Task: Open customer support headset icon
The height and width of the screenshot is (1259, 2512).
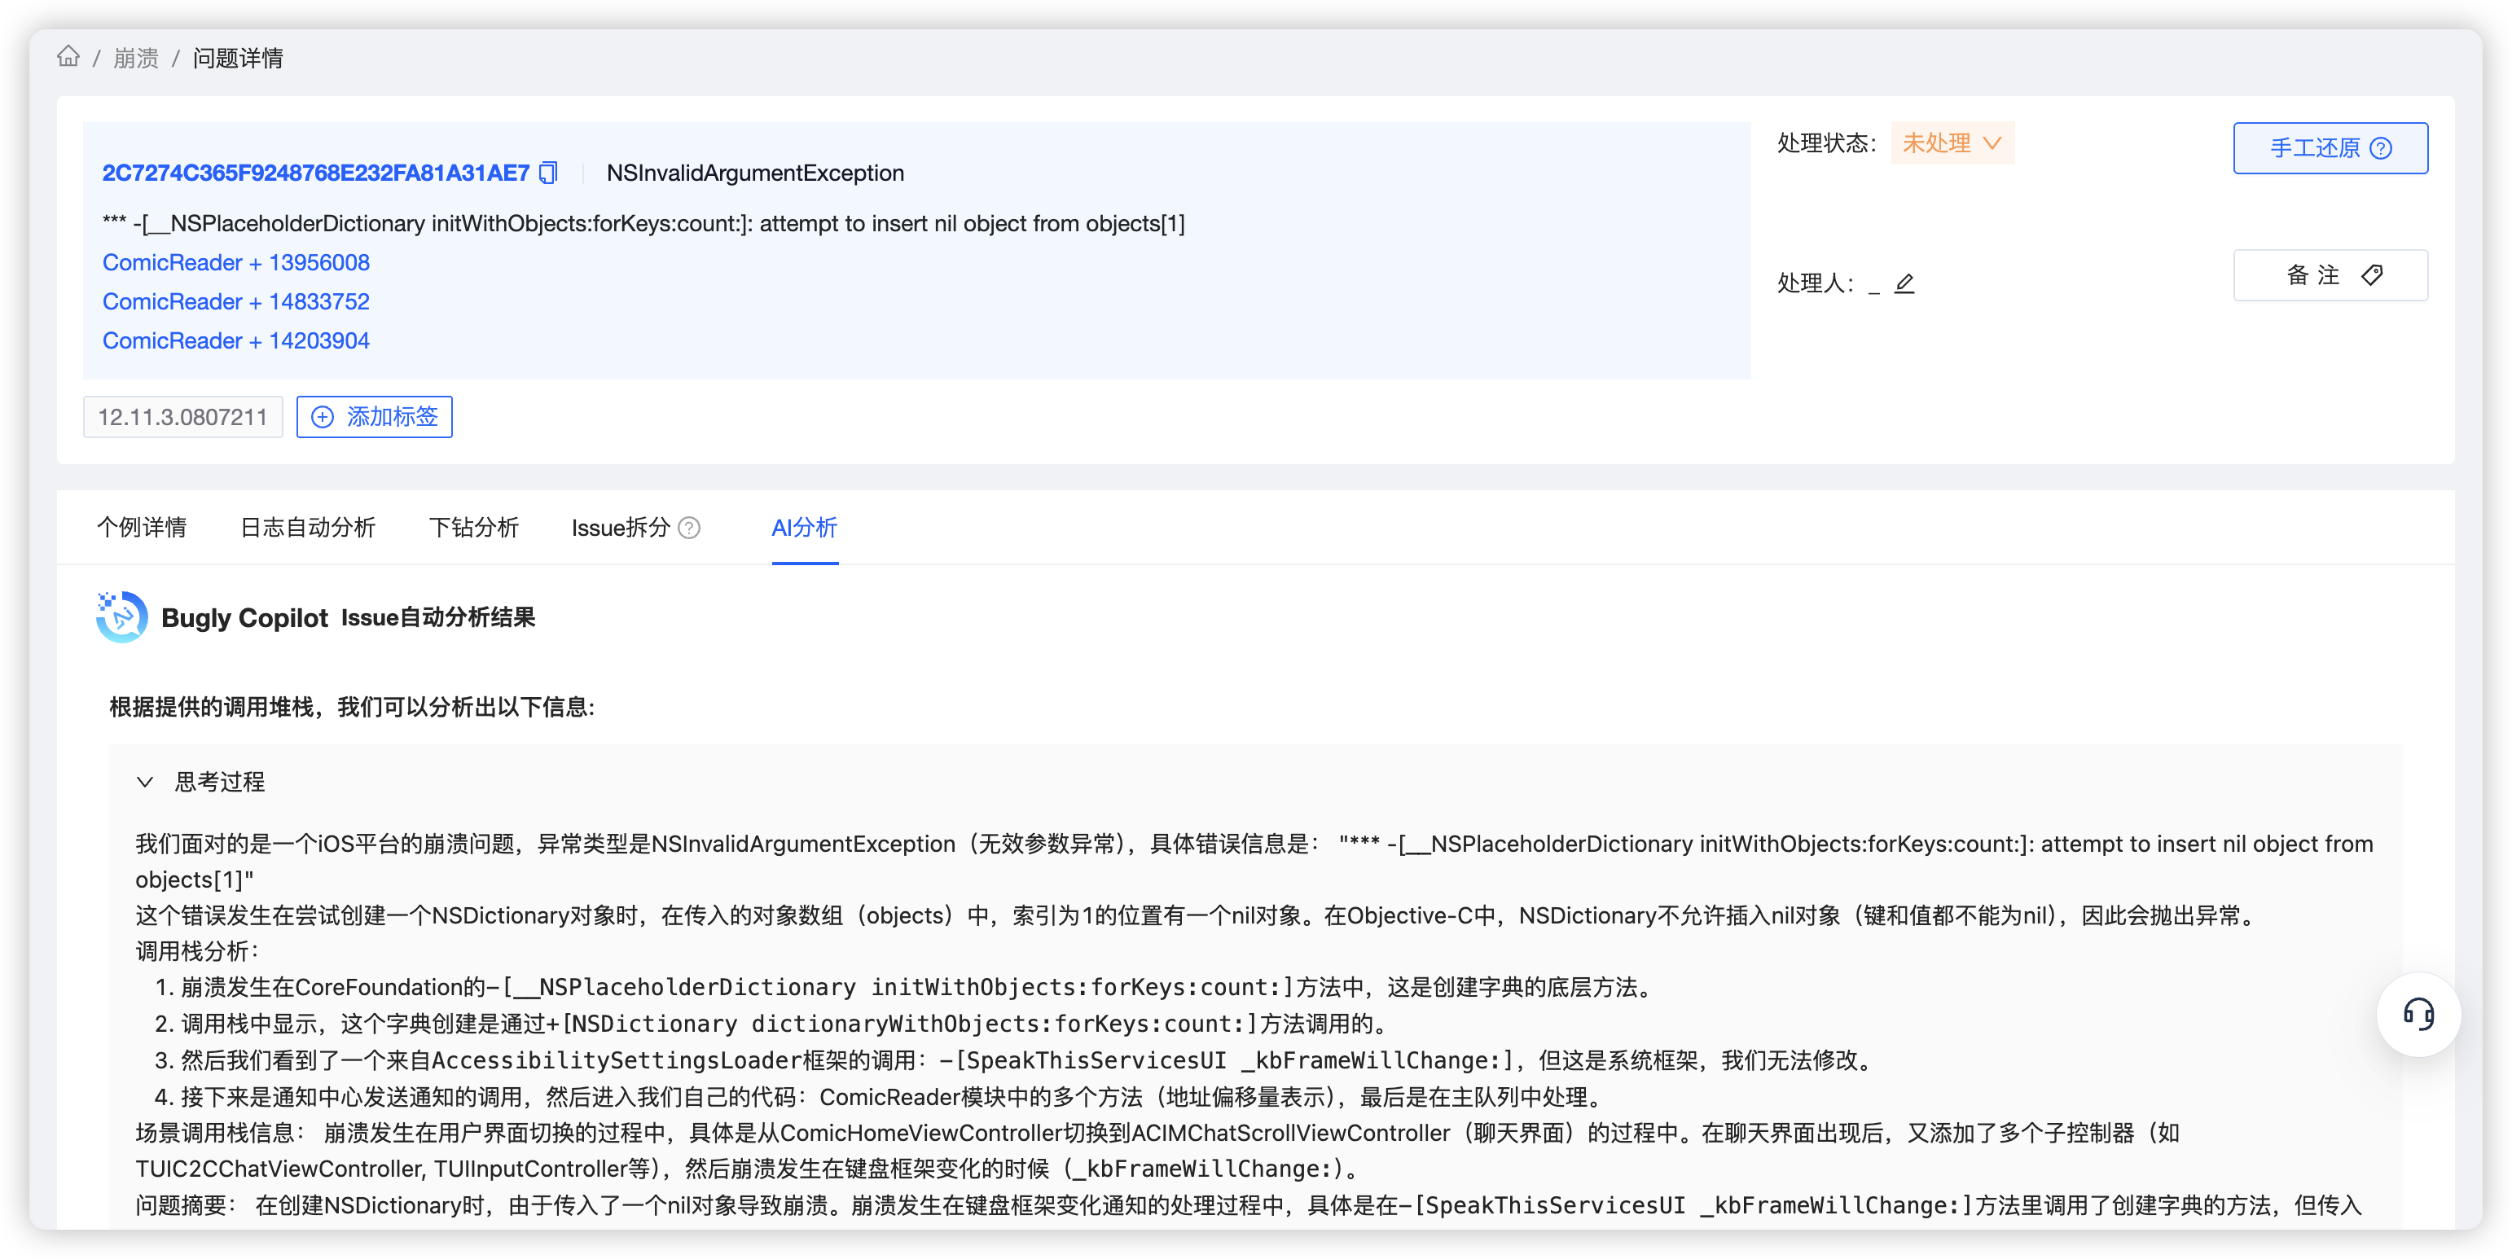Action: [2418, 1014]
